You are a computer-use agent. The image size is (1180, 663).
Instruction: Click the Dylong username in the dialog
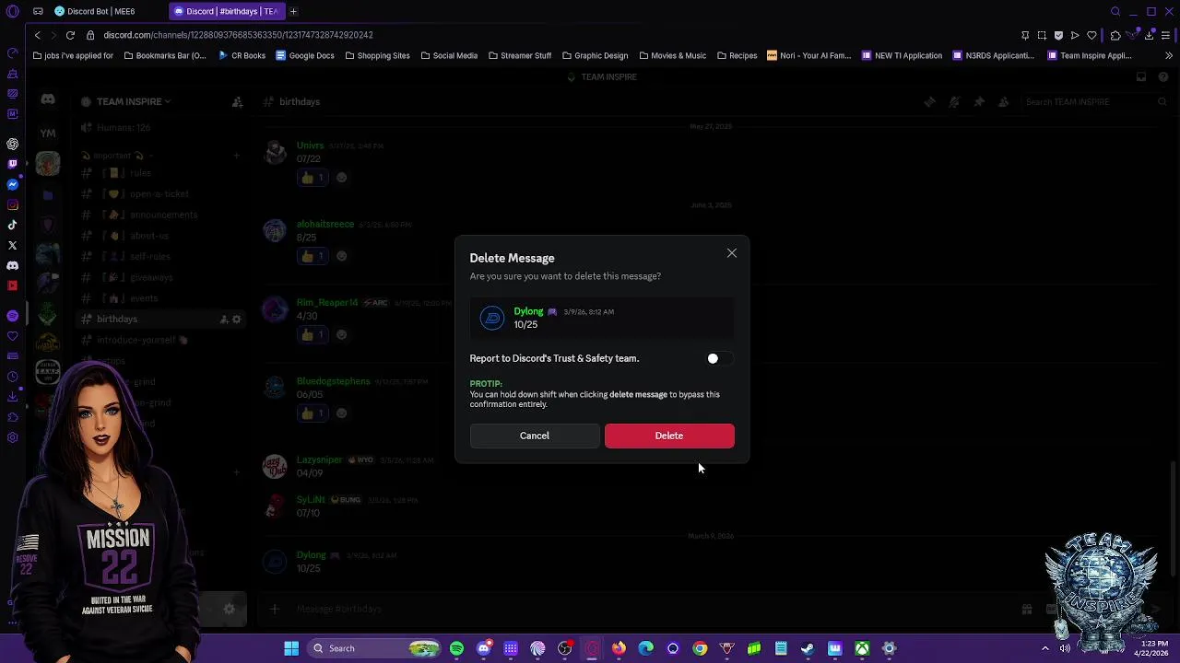(528, 311)
